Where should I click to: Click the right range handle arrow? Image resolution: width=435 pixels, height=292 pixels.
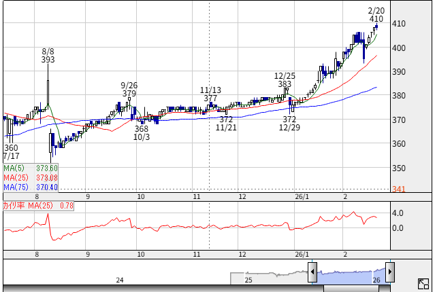tap(390, 273)
